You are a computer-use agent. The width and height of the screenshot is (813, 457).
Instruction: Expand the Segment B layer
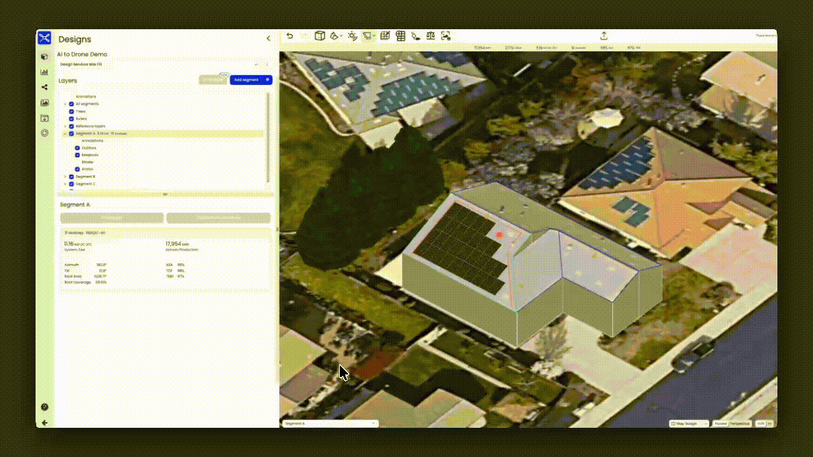point(65,176)
